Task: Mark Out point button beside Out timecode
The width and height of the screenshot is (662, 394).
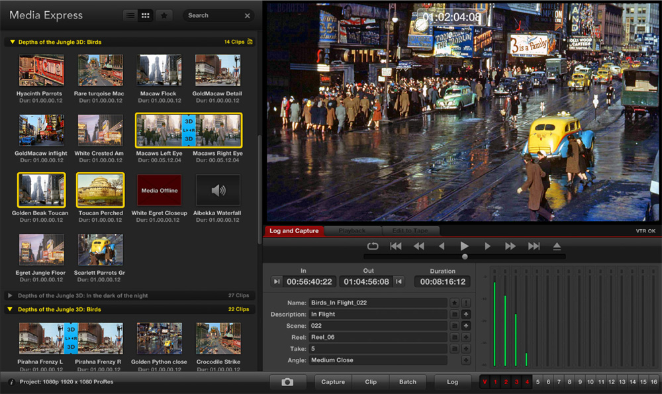Action: click(399, 282)
